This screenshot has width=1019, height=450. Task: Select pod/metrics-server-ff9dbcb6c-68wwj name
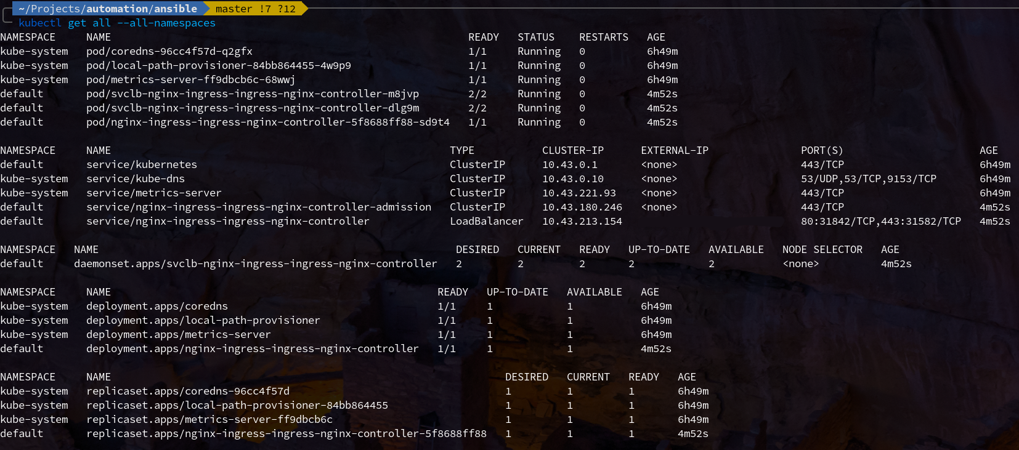[x=191, y=79]
